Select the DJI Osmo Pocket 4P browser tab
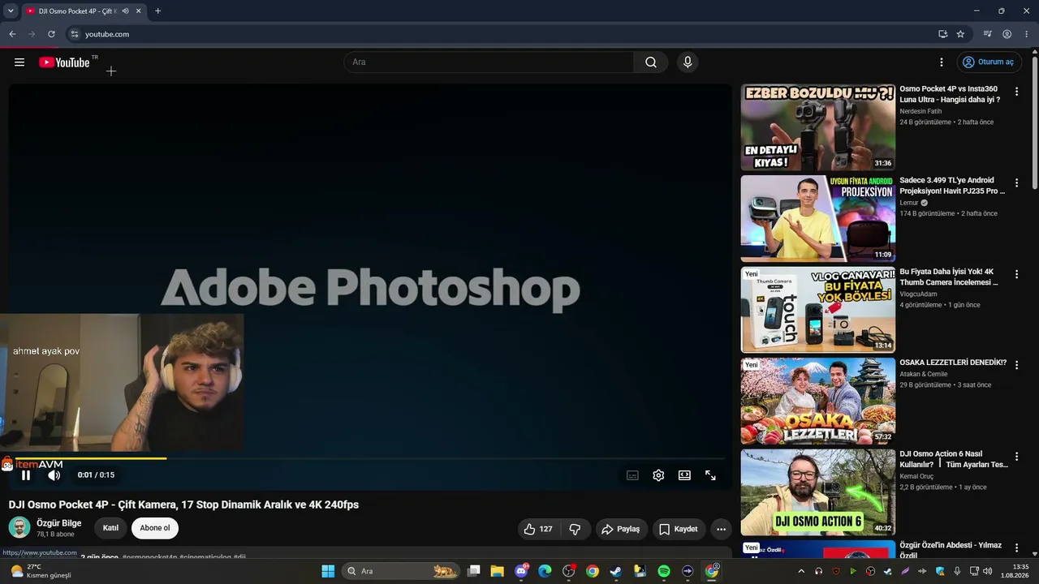 [83, 11]
